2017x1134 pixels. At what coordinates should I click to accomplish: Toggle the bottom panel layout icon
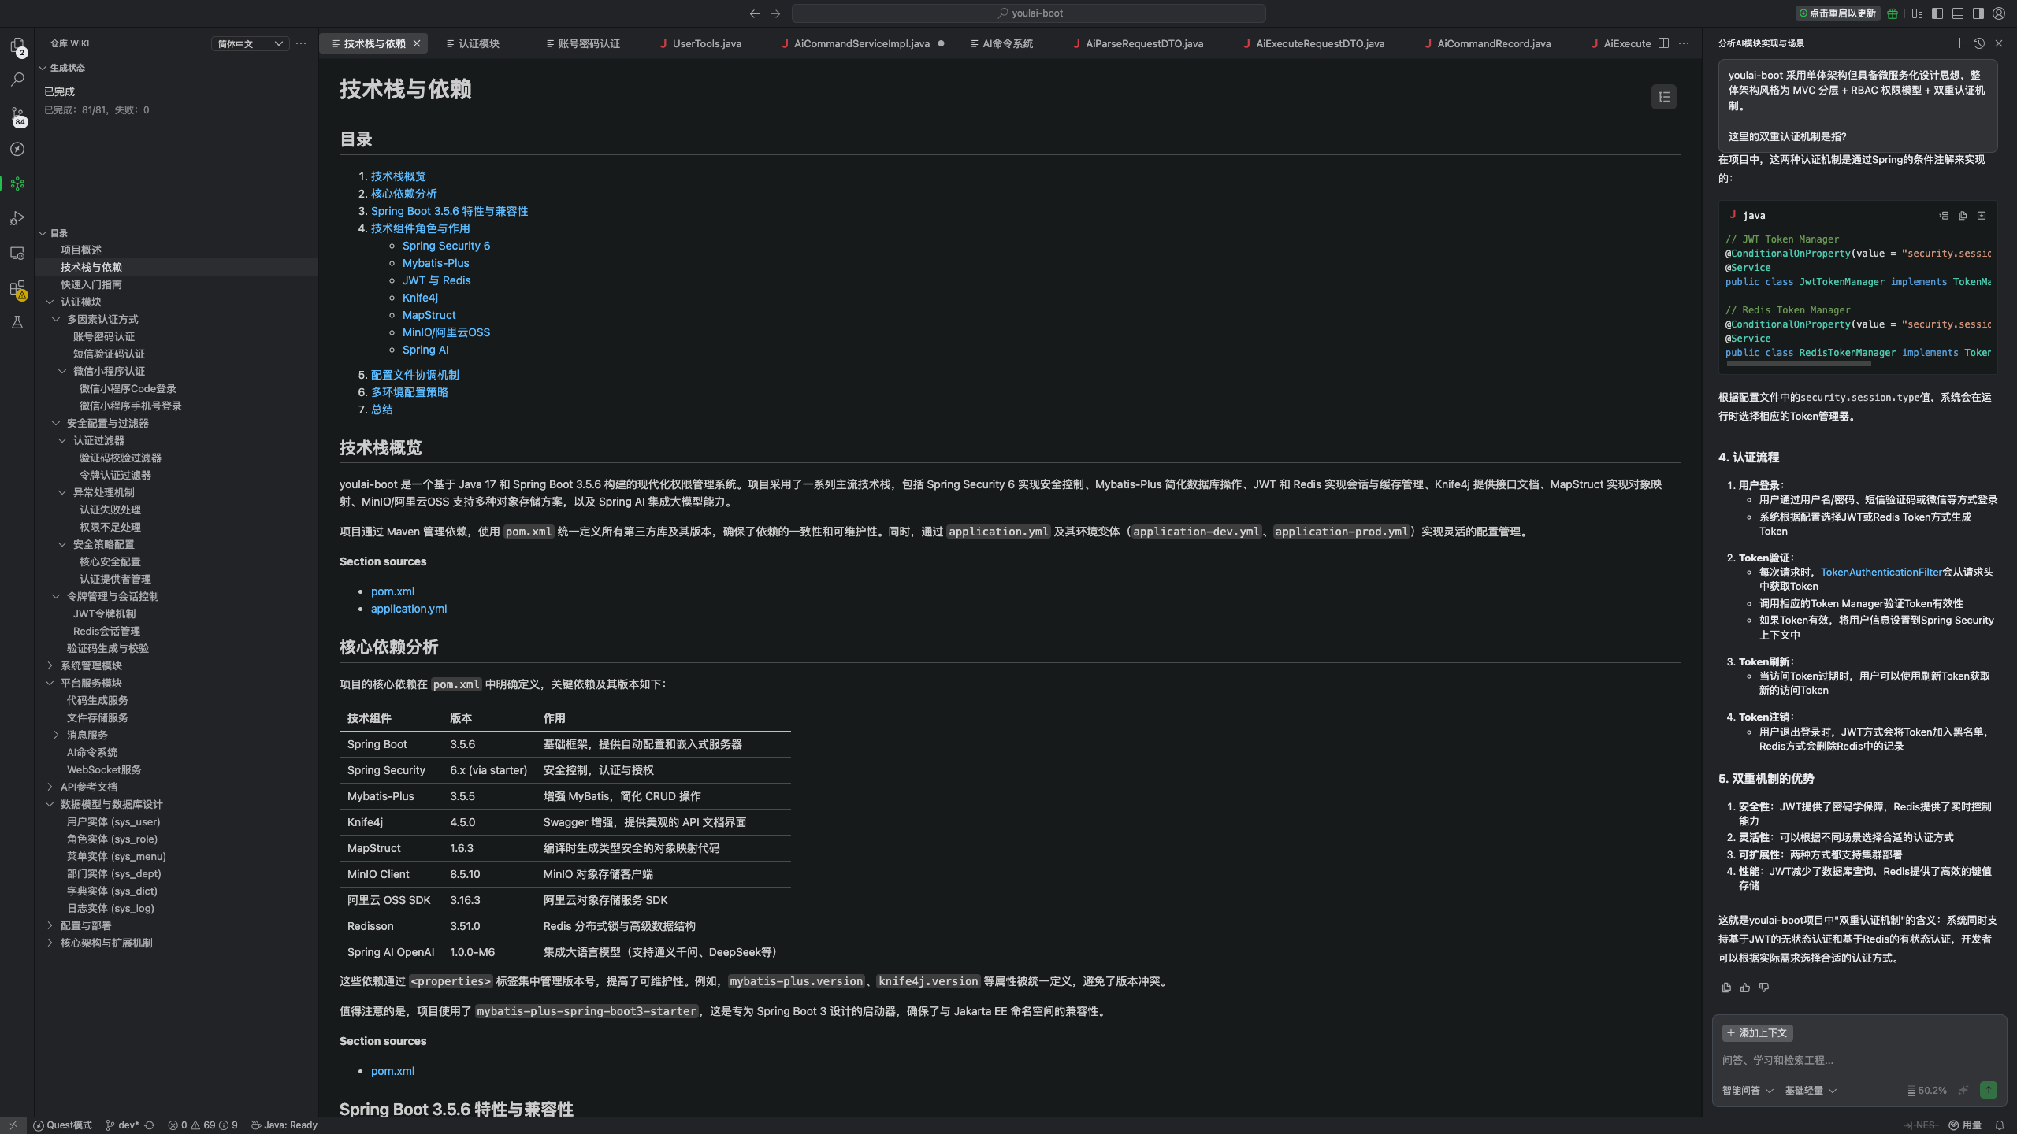point(1958,13)
